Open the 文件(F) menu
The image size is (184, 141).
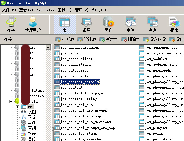click(9, 10)
